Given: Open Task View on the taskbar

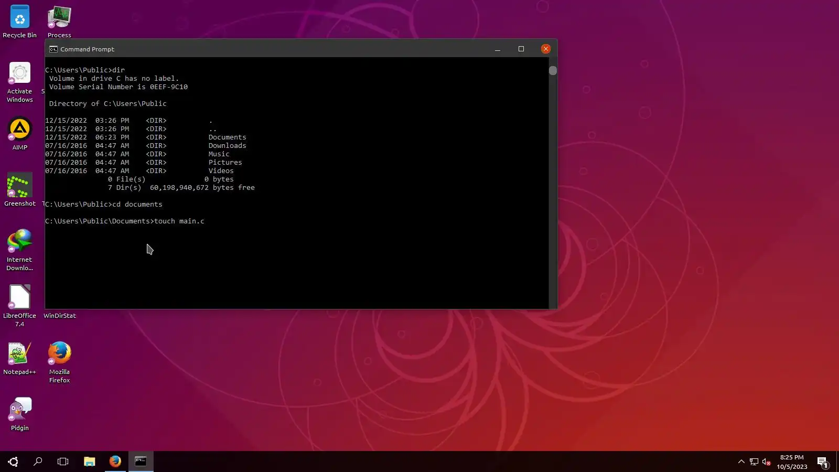Looking at the screenshot, I should (63, 462).
